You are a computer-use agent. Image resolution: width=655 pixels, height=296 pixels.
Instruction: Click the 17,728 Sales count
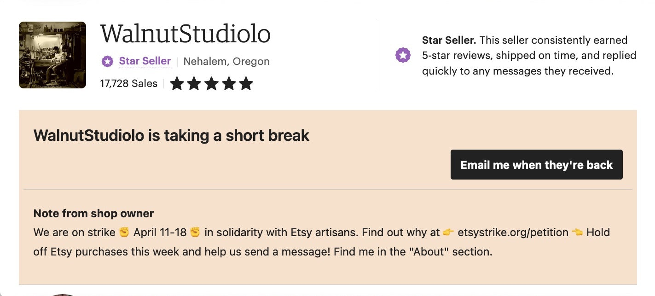click(128, 83)
